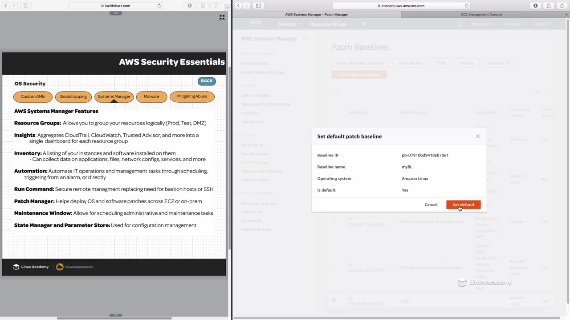Switch to the EC2 Management Console tab
570x320 pixels.
(x=481, y=15)
